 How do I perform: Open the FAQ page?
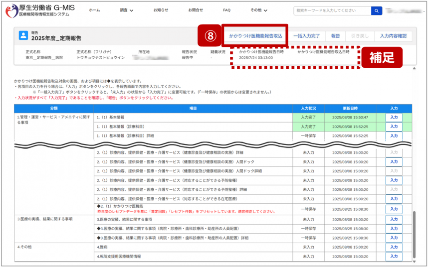pos(226,10)
